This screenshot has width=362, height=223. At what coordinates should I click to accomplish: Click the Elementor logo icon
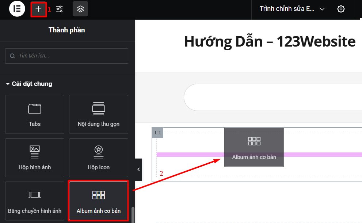(17, 9)
